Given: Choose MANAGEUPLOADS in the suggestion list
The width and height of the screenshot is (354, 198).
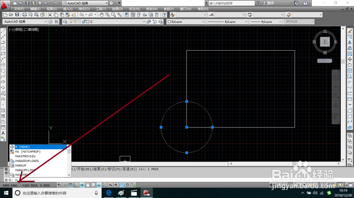Looking at the screenshot, I should click(38, 161).
